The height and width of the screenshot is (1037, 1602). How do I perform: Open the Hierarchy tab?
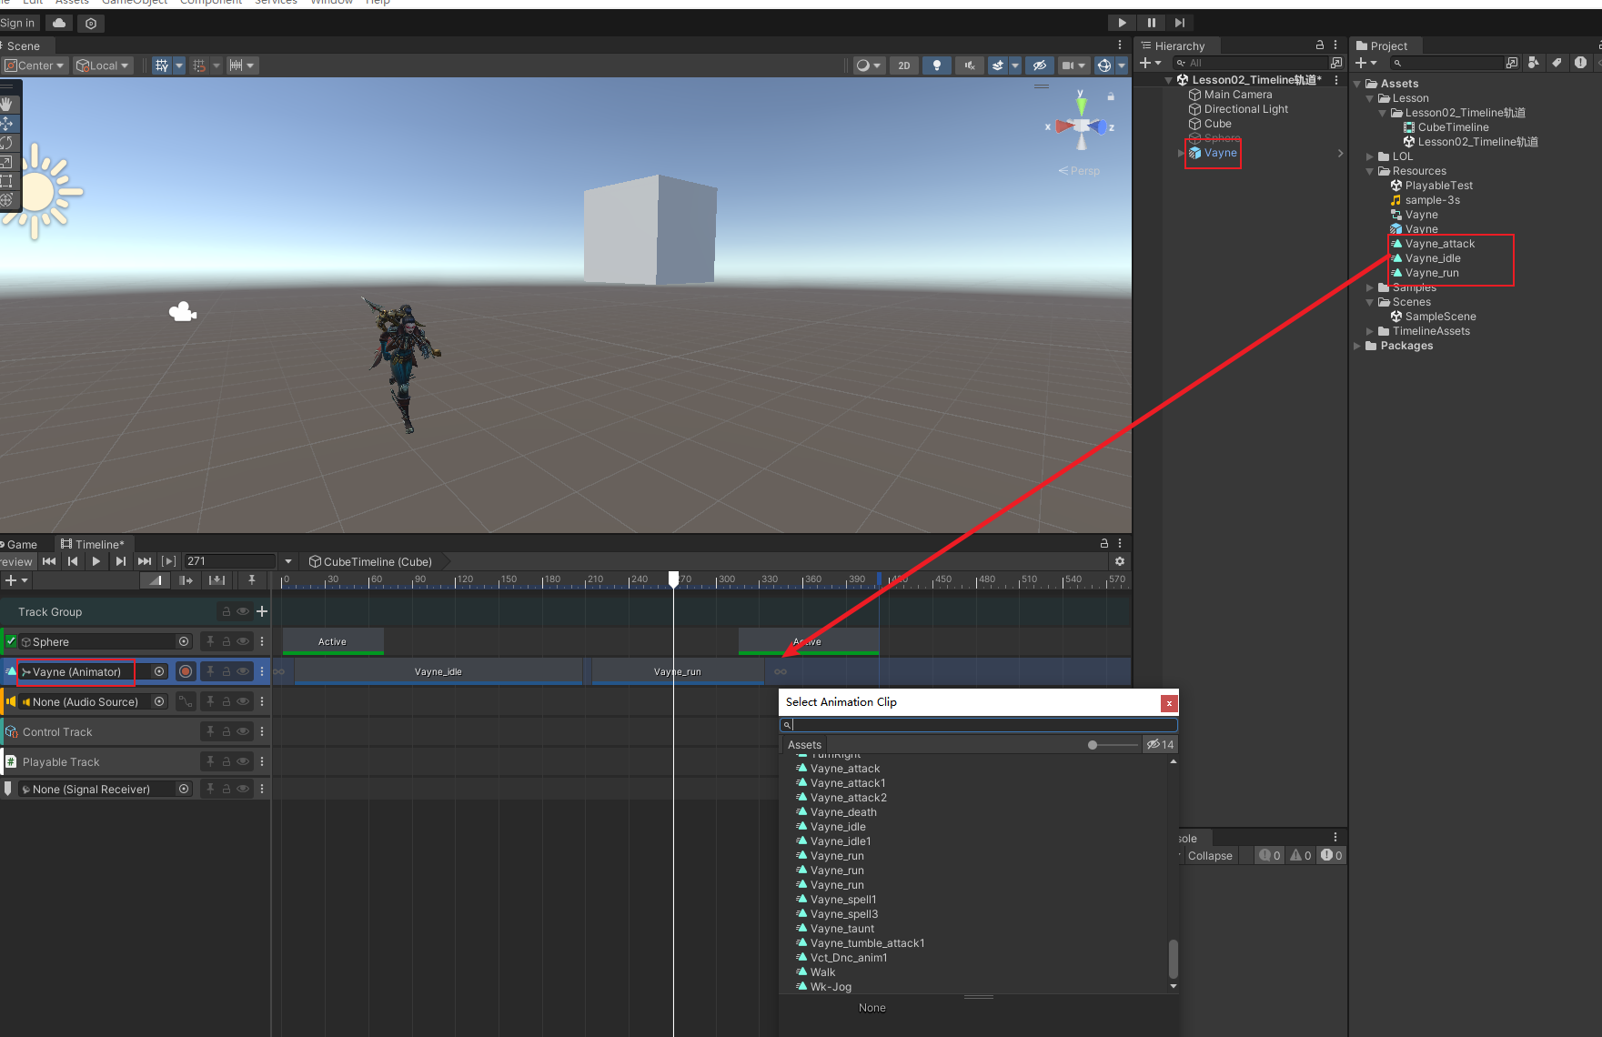tap(1179, 45)
